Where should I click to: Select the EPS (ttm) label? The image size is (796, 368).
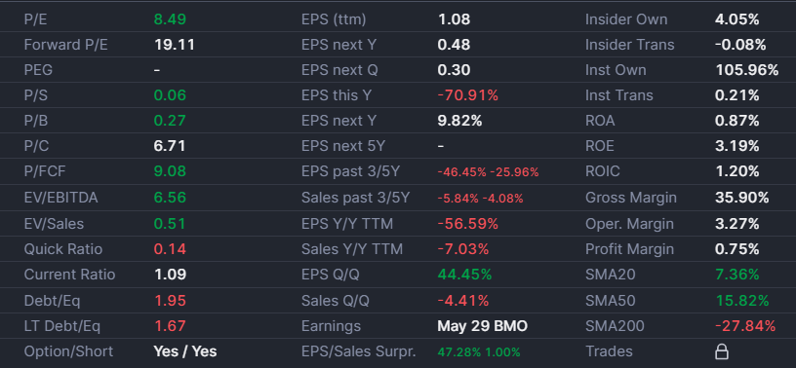(334, 19)
